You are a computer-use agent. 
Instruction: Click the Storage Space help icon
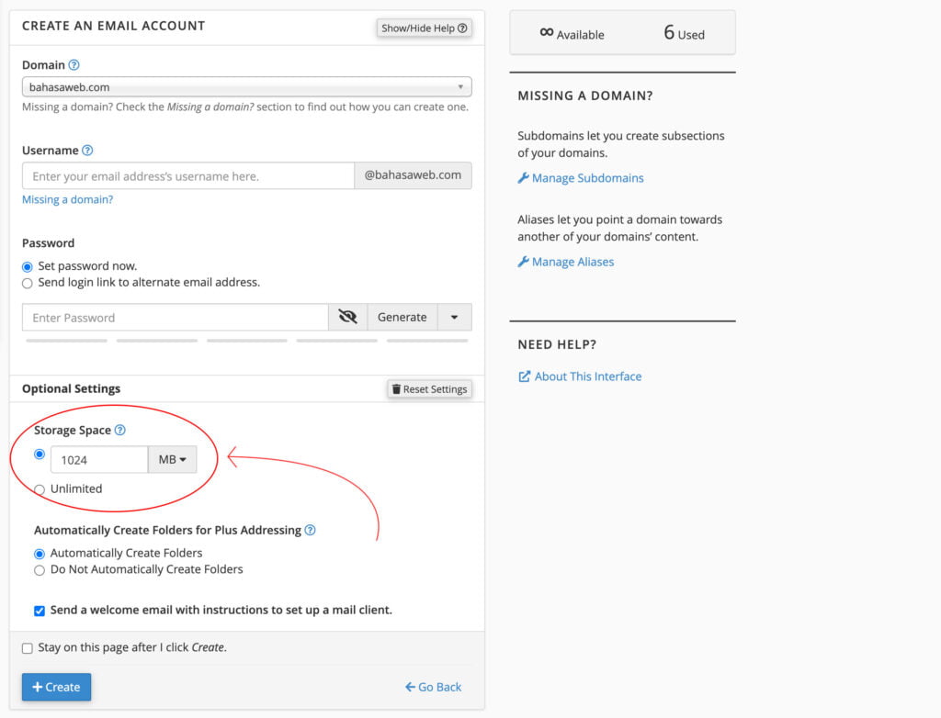(120, 430)
